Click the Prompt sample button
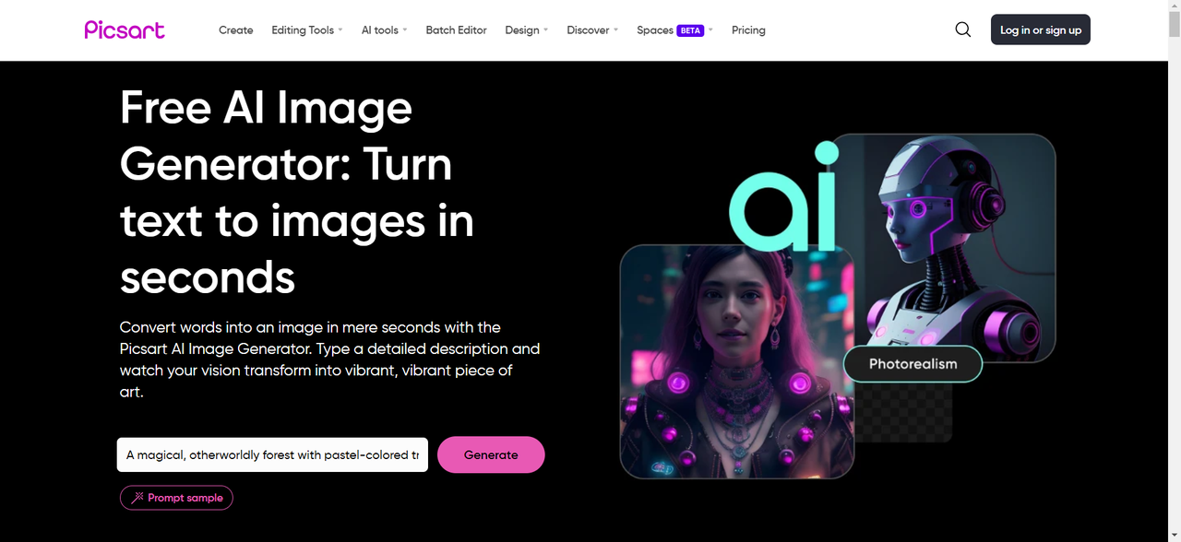 pos(176,498)
